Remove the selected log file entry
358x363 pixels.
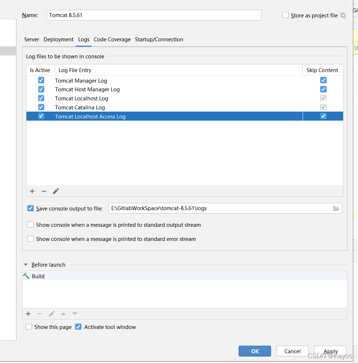pyautogui.click(x=44, y=191)
